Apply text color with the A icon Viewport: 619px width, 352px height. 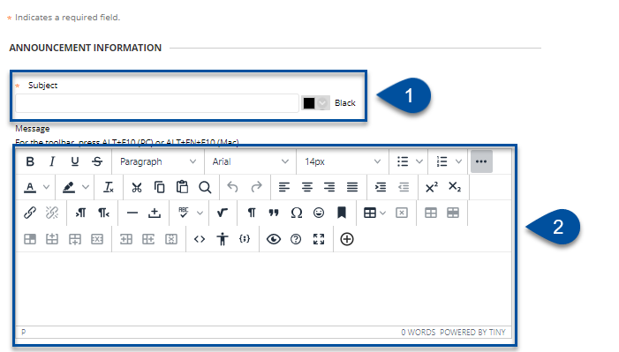click(x=30, y=187)
